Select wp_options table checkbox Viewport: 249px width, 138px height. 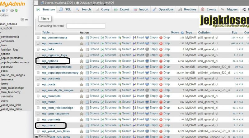tap(38, 61)
